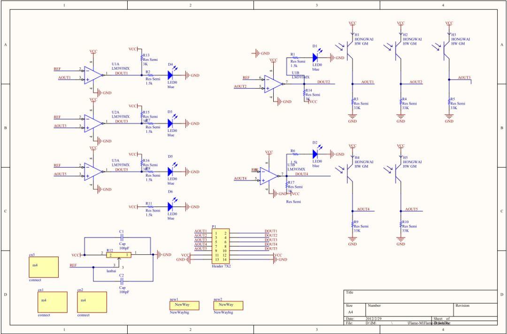The image size is (507, 334).
Task: Select the AOUT3 net label by H3
Action: 464,77
